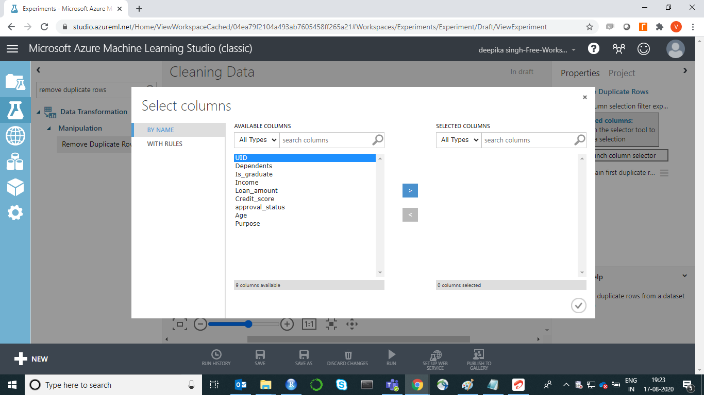Click Save As in bottom bar
The width and height of the screenshot is (704, 395).
304,357
